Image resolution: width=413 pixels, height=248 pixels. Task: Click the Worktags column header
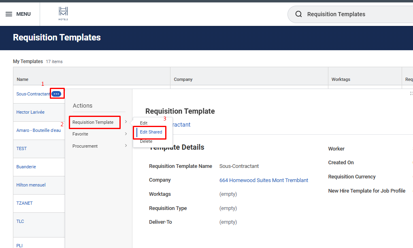pos(341,79)
